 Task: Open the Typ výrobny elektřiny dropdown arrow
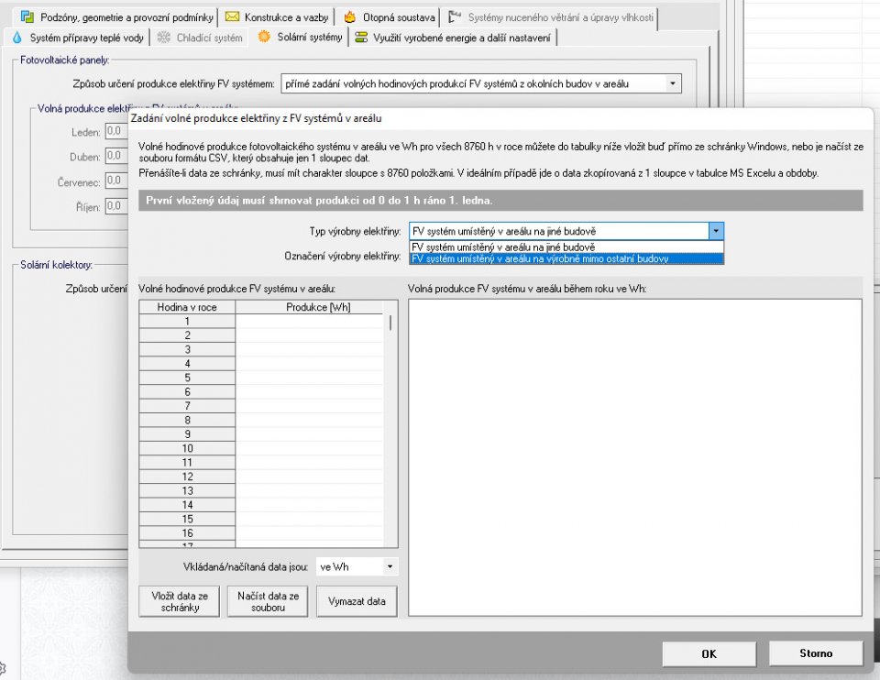(x=716, y=231)
